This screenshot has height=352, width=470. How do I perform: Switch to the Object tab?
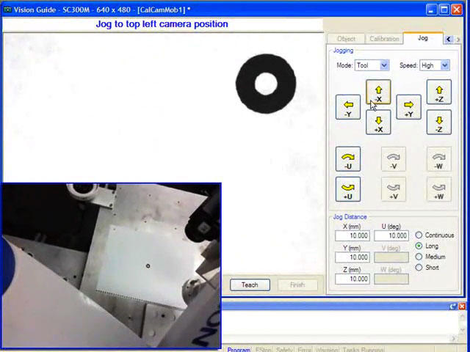pyautogui.click(x=346, y=39)
